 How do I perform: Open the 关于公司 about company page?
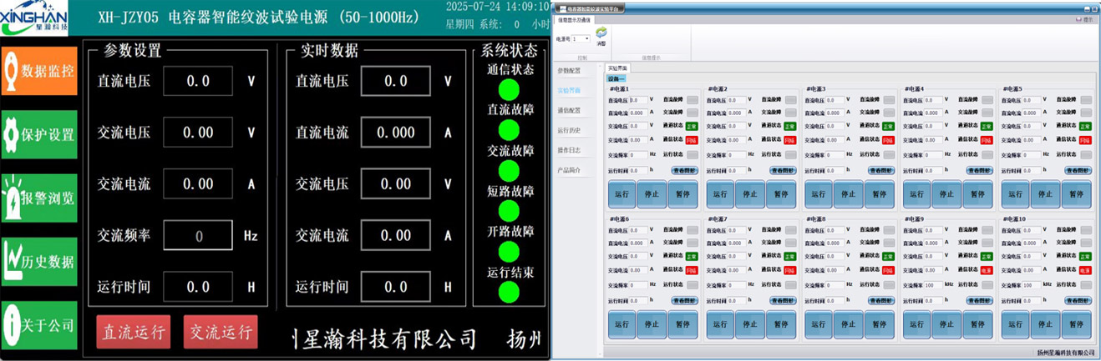click(39, 325)
